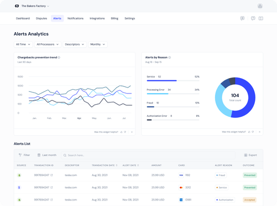Click the Amex card icon next to 0981
The width and height of the screenshot is (277, 206).
181,200
